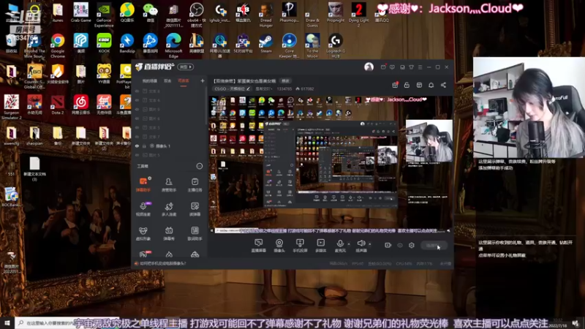Click the microphone icon
Image resolution: width=585 pixels, height=329 pixels.
point(340,243)
